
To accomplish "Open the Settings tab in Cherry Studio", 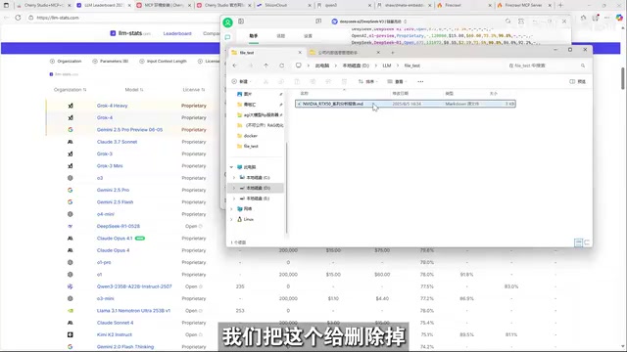I will [x=308, y=36].
